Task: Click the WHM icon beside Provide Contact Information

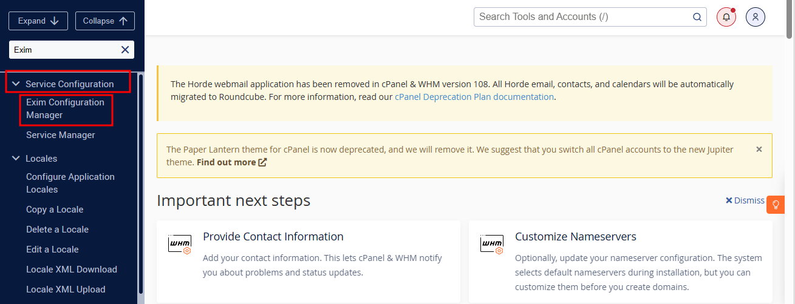Action: [180, 245]
